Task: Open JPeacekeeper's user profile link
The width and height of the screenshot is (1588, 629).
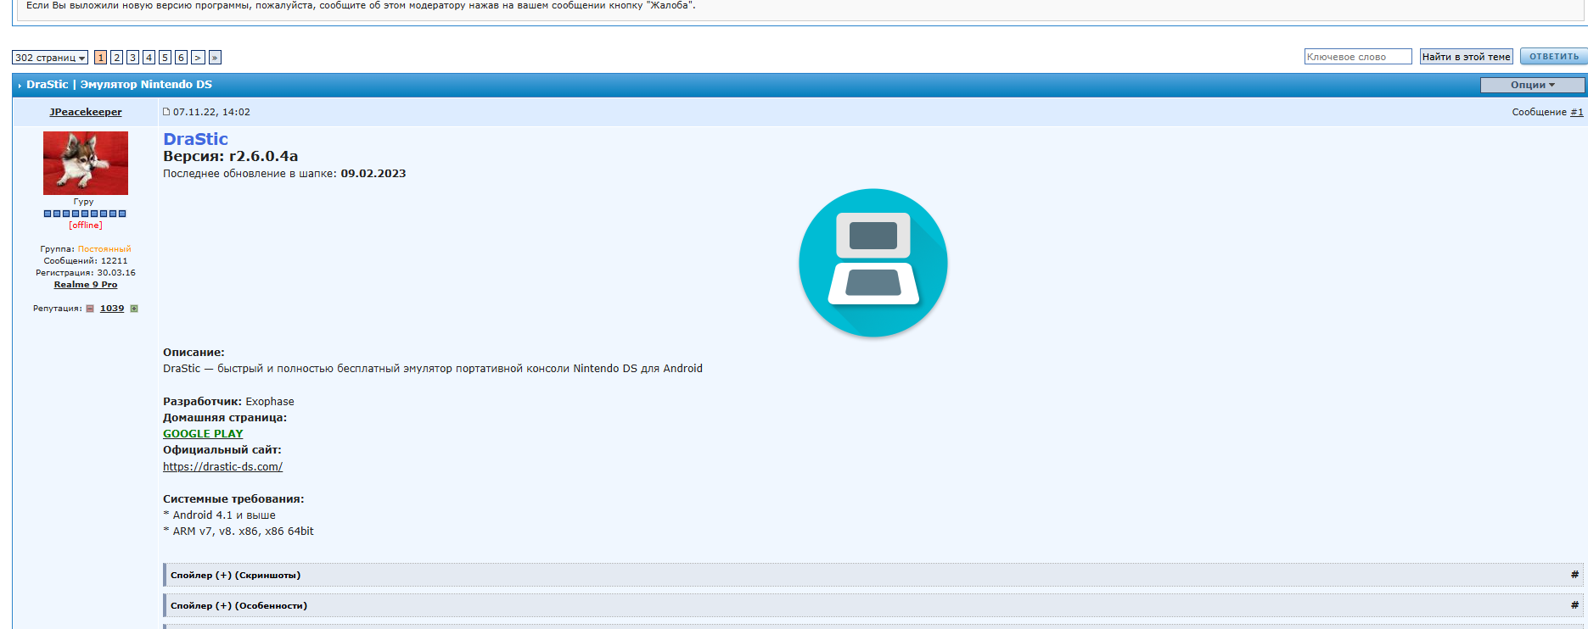Action: point(86,112)
